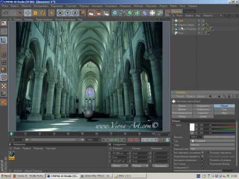Toggle the 'Без светового излучения' checkbox
Screen dimensions: 239x179
point(203,153)
